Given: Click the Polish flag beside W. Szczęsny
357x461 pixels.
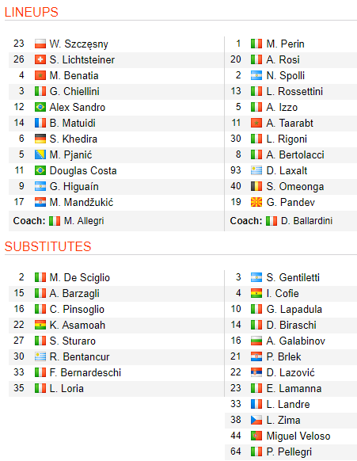Looking at the screenshot, I should click(x=40, y=44).
